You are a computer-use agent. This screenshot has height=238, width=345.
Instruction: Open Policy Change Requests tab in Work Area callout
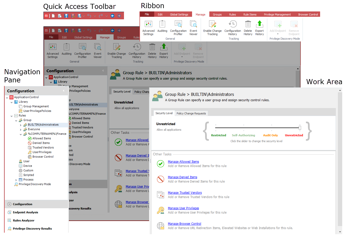pyautogui.click(x=191, y=113)
